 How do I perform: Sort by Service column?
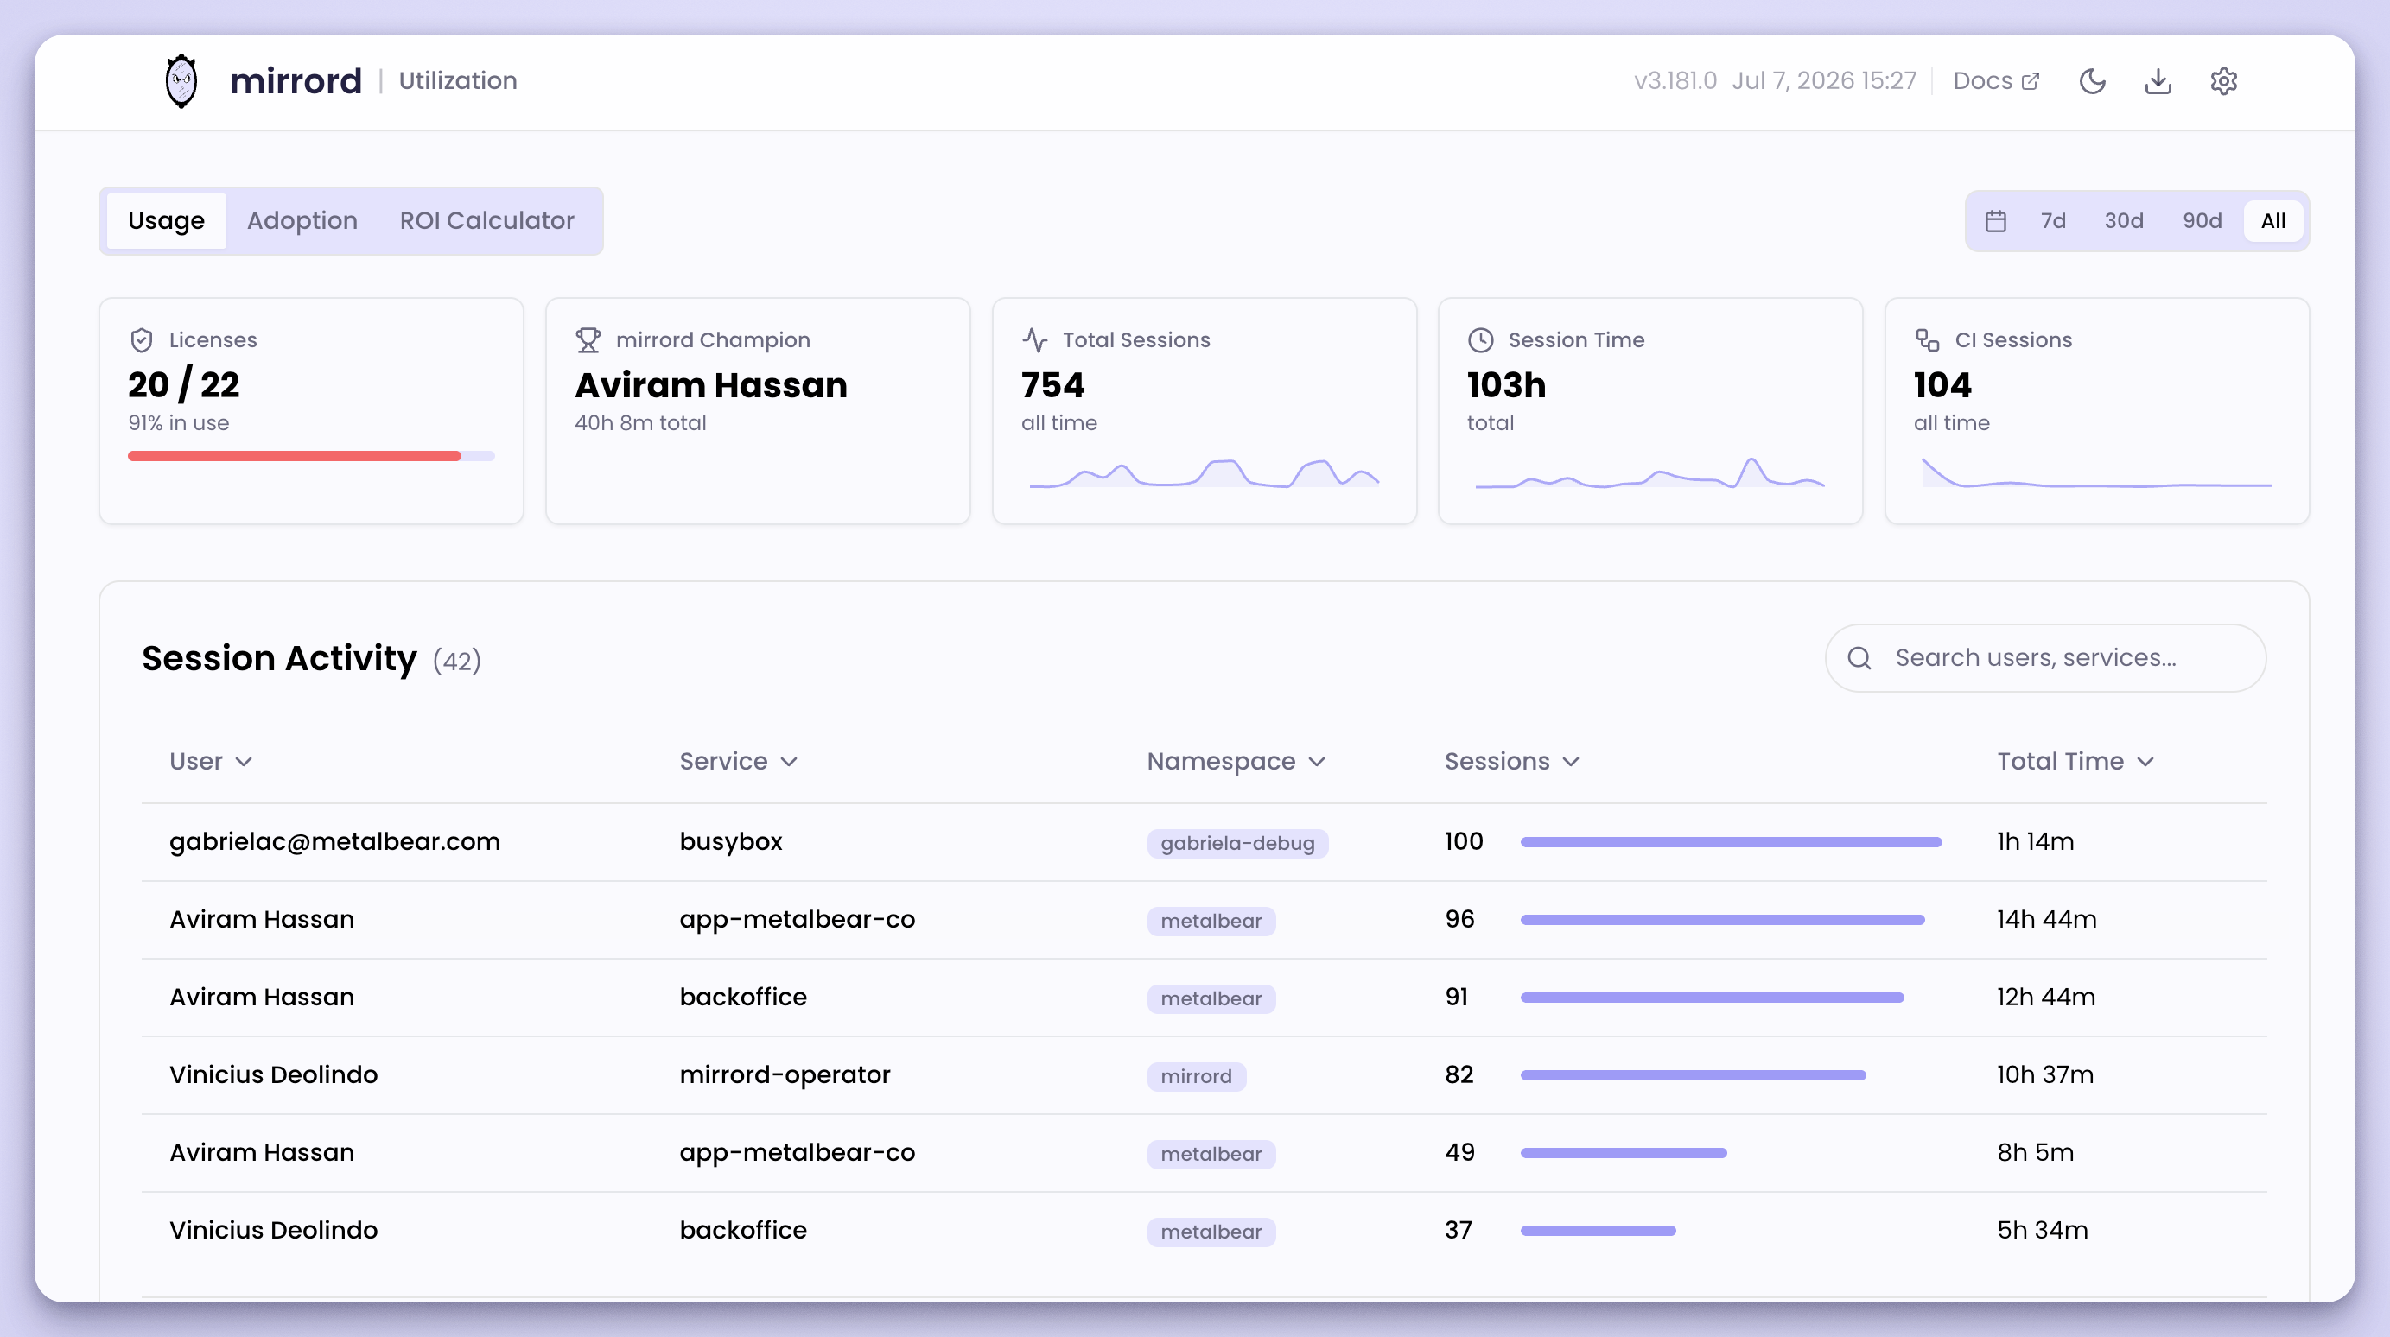click(739, 761)
